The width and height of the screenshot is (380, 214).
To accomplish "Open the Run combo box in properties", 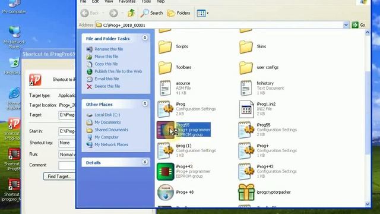I will (x=67, y=155).
